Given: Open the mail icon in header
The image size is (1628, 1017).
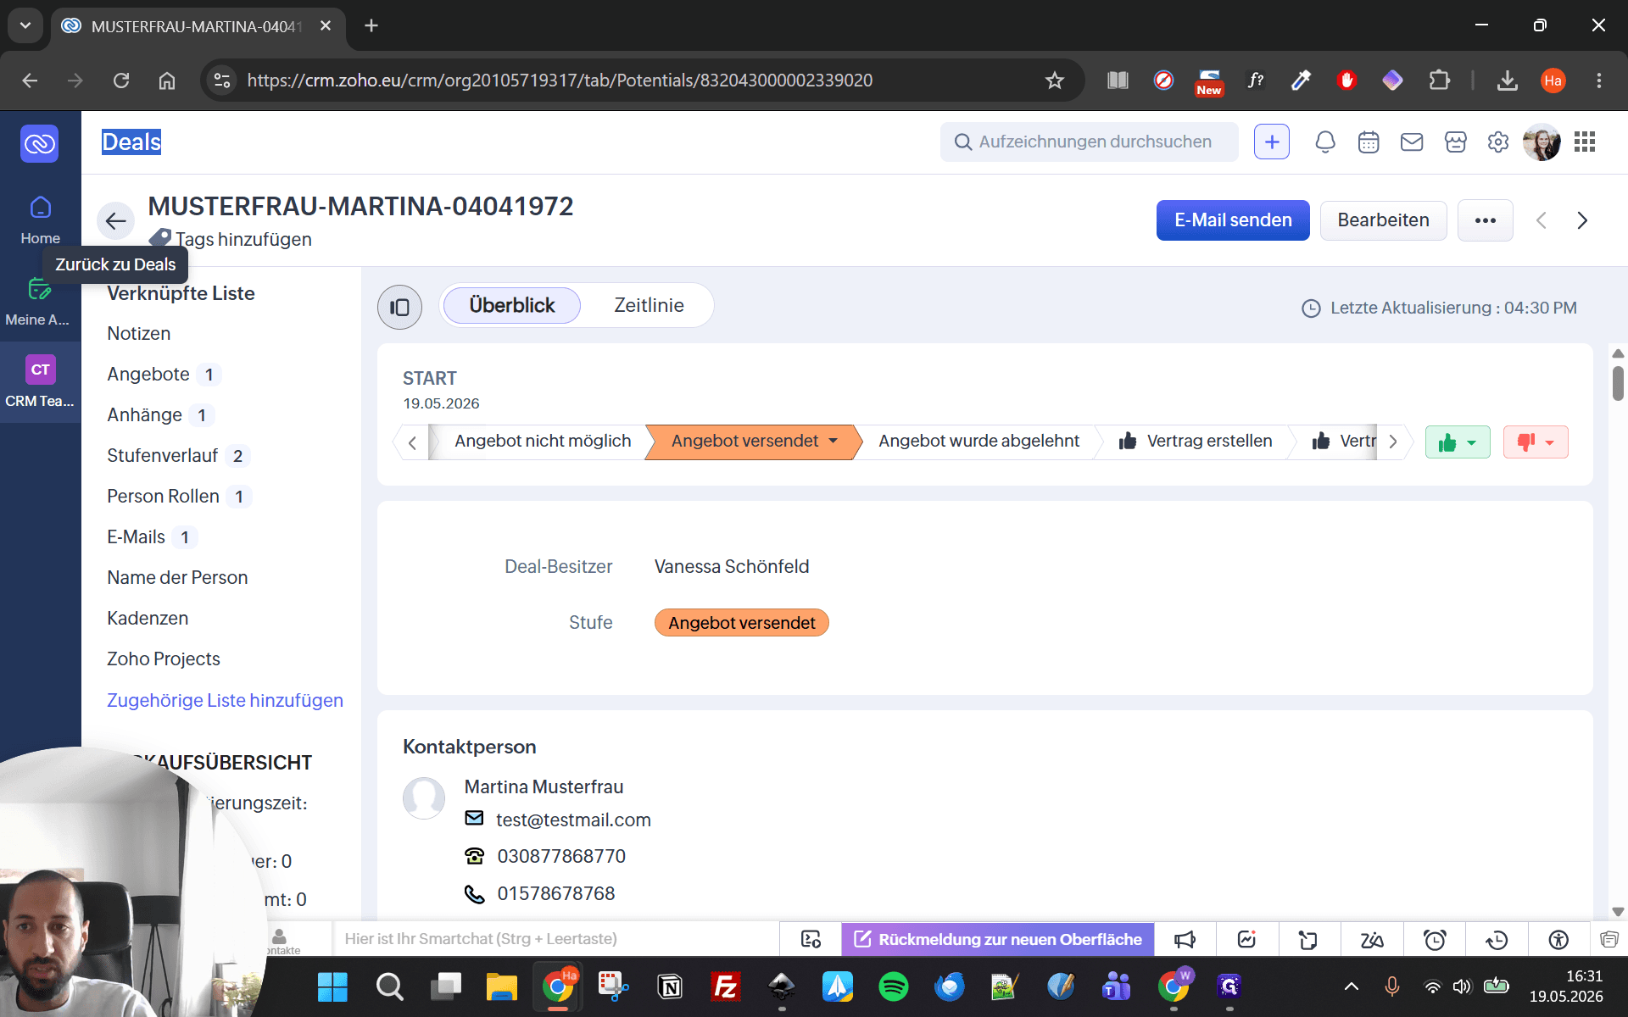Looking at the screenshot, I should click(1412, 142).
